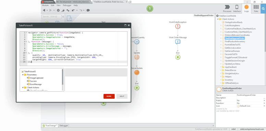Open redo history dropdown arrow
Screen dimensions: 266x131
coord(84,10)
